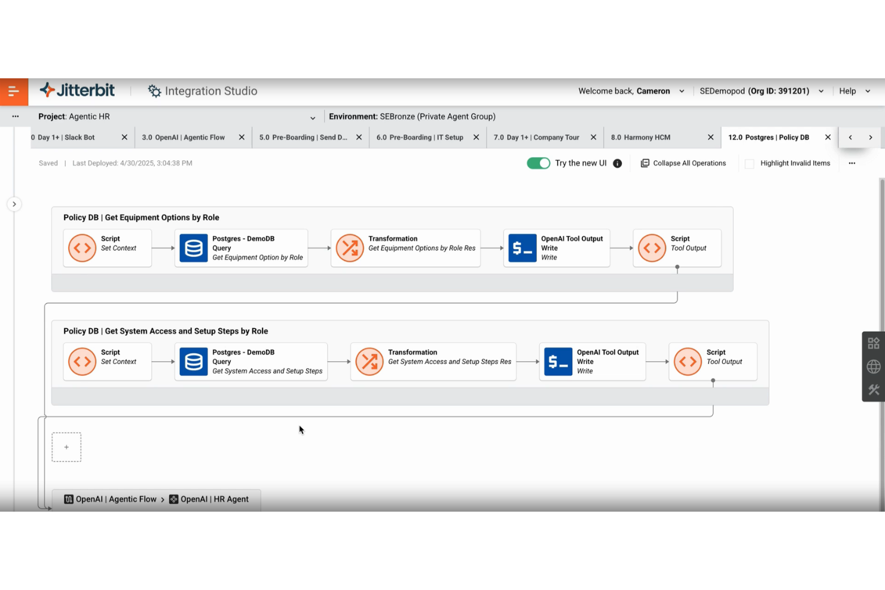Click the Environment SEBronze label

(412, 117)
